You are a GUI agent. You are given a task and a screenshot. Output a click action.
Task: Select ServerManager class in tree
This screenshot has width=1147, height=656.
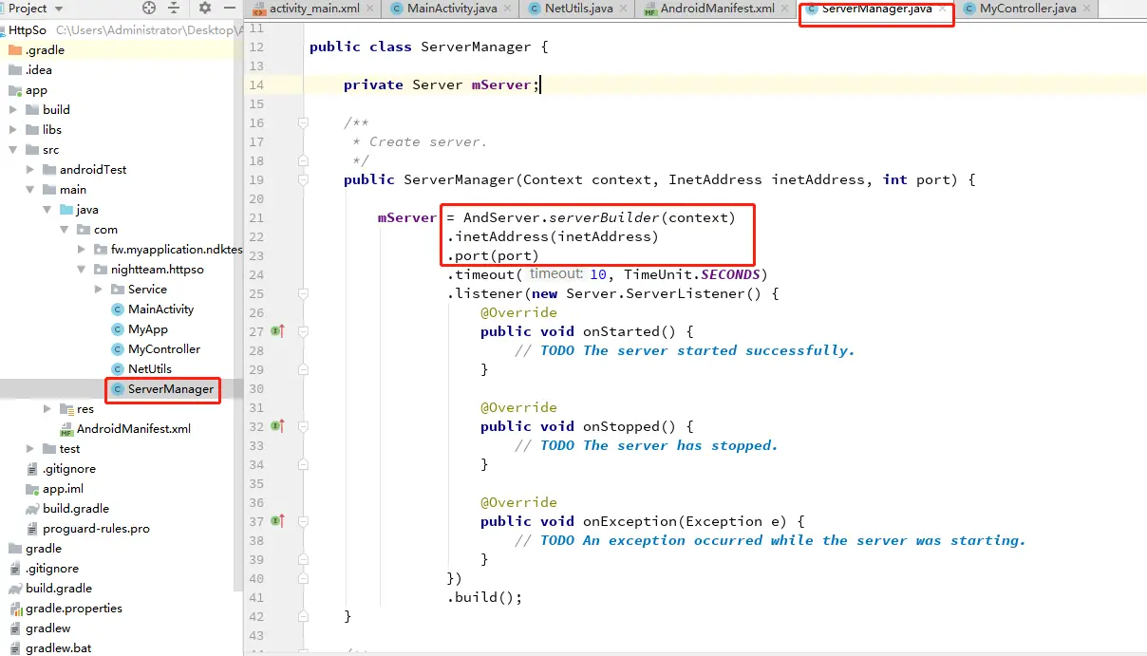[x=162, y=389]
